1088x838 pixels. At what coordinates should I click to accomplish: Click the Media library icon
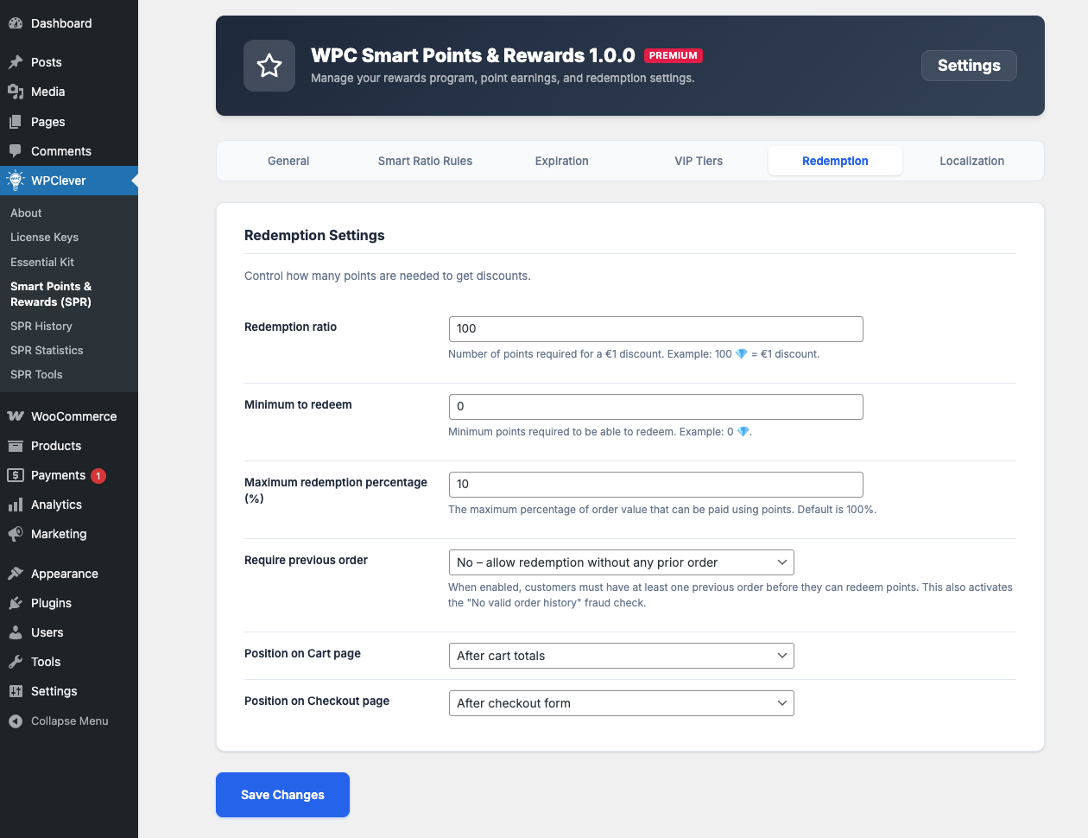tap(15, 92)
